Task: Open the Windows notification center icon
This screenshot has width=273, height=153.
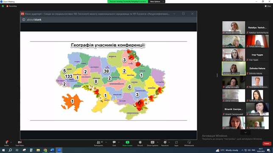Action: [x=269, y=150]
